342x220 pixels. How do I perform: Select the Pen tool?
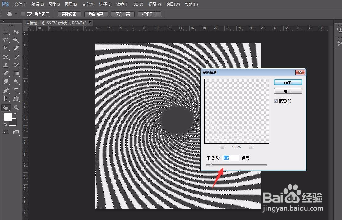pyautogui.click(x=6, y=90)
